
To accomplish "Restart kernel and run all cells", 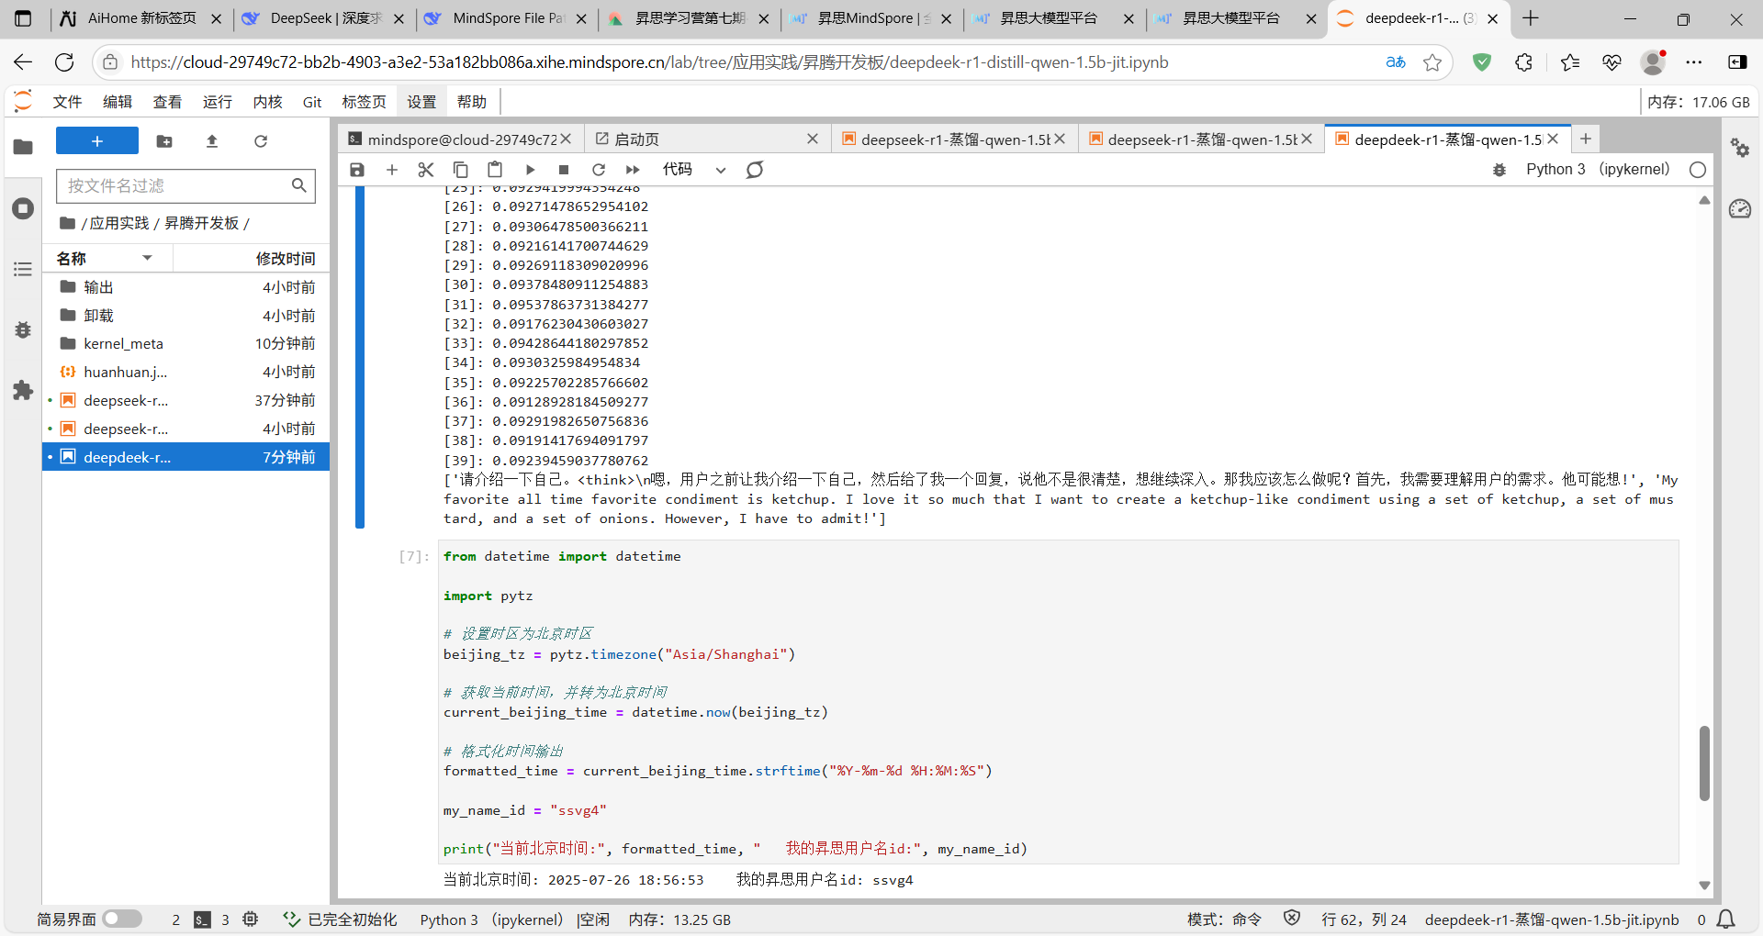I will pos(633,170).
